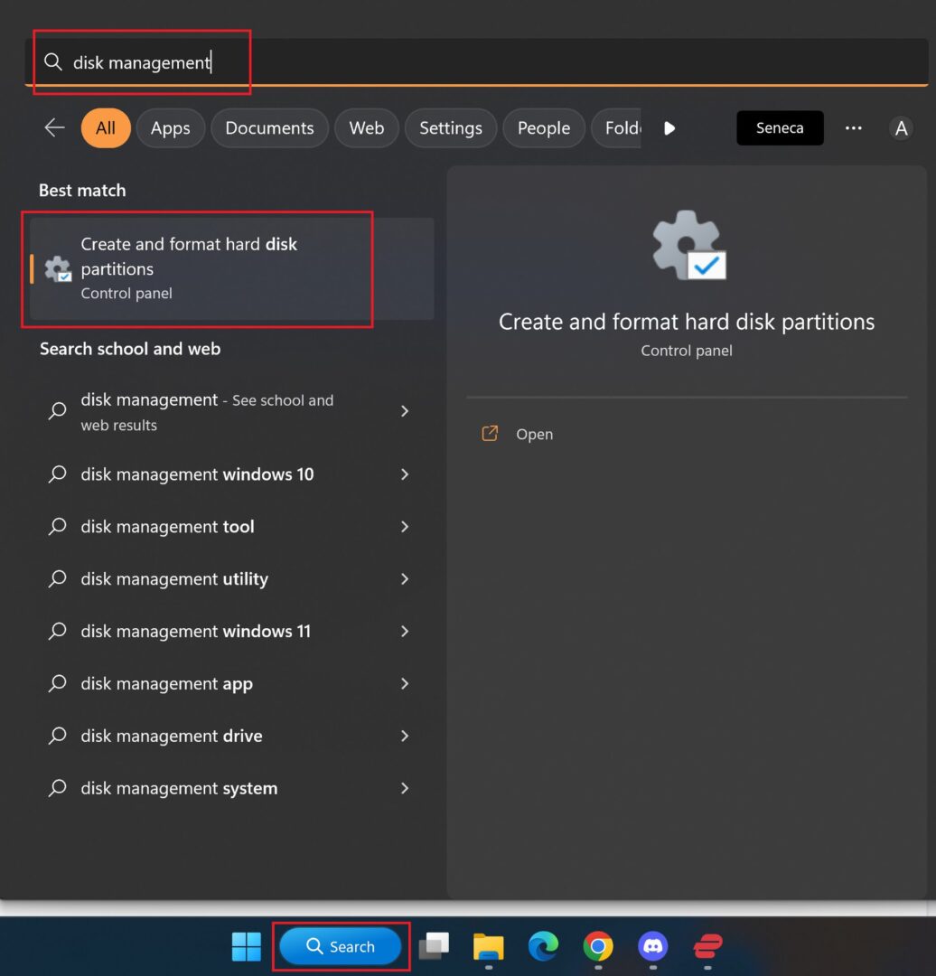Select 'disk management system' suggestion

[x=231, y=788]
